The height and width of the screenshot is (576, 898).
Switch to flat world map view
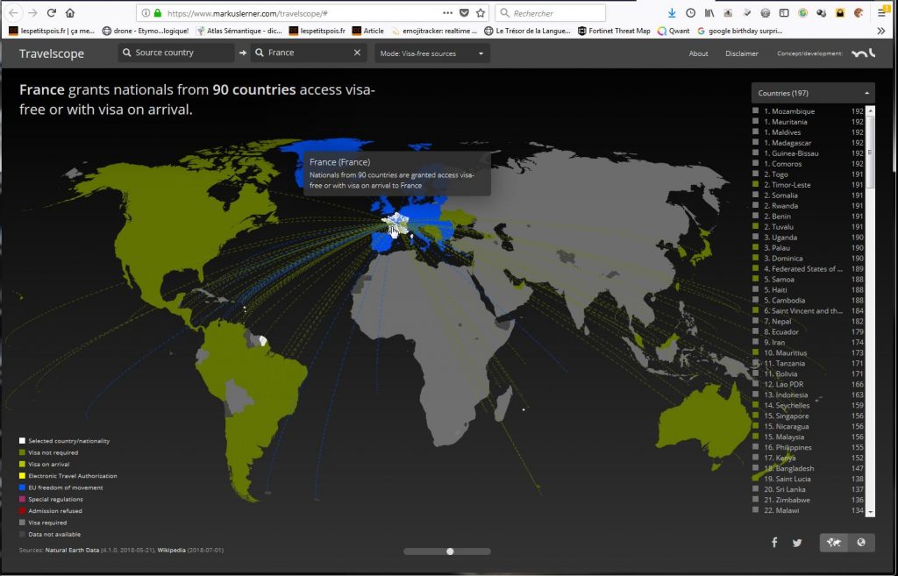click(834, 543)
